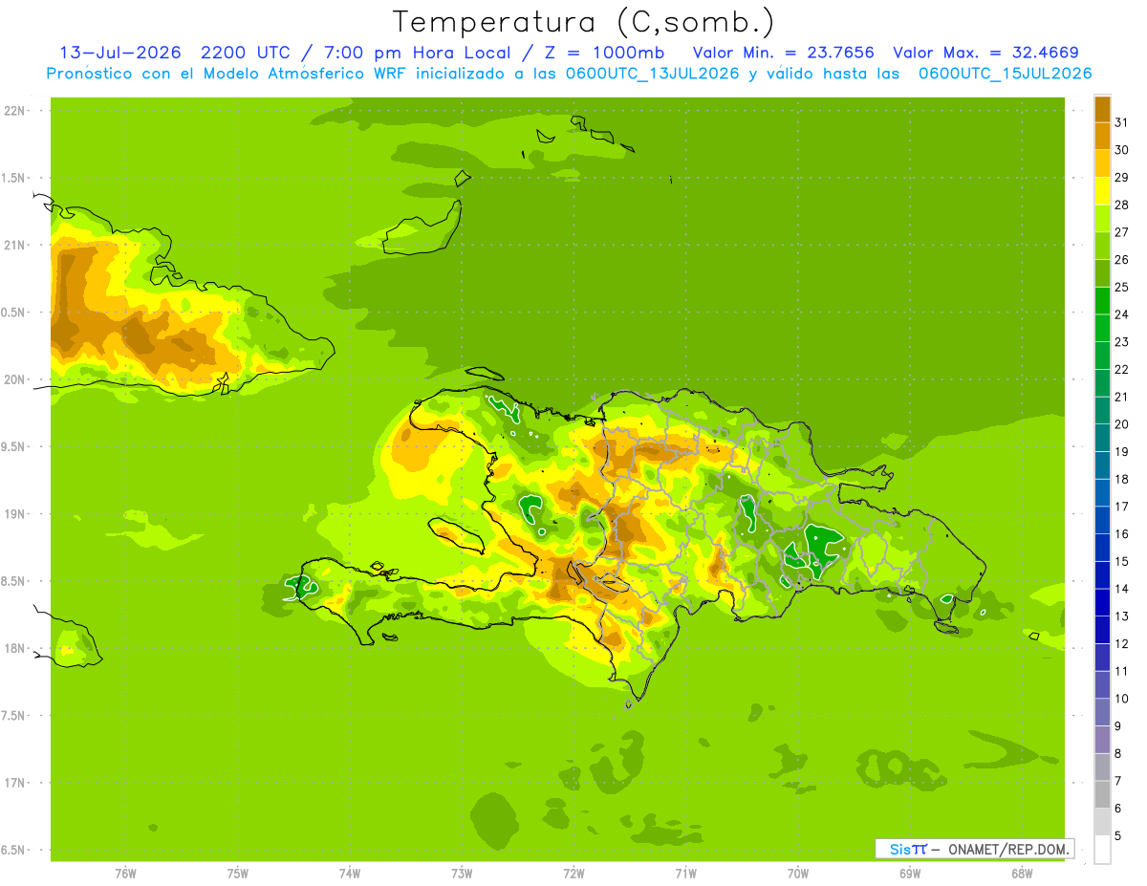Screen dimensions: 1147x886
Task: Click the "20N" latitude axis label
Action: (x=15, y=379)
